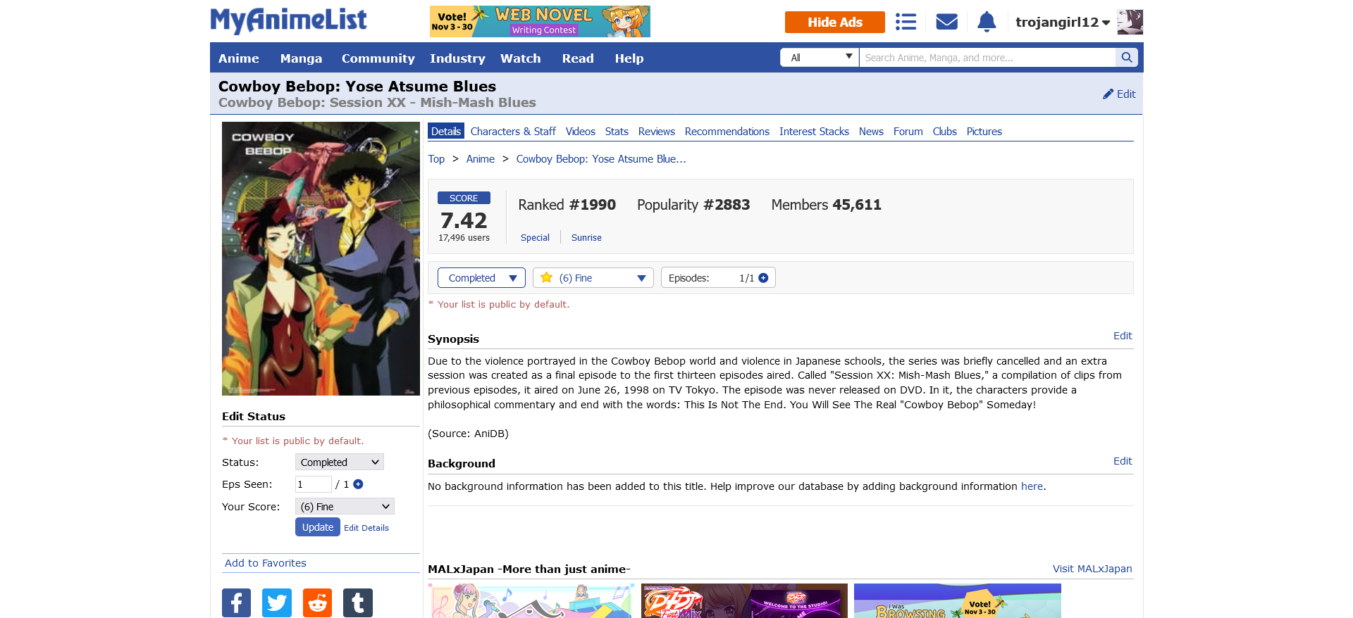Click the Sunrise studio link
Image resolution: width=1353 pixels, height=618 pixels.
(586, 238)
